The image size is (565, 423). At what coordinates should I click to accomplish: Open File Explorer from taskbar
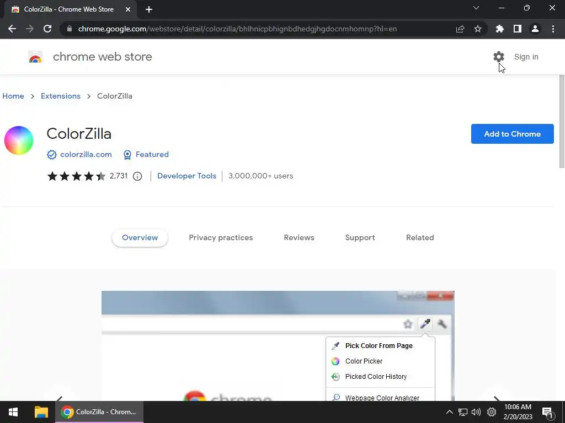tap(41, 412)
